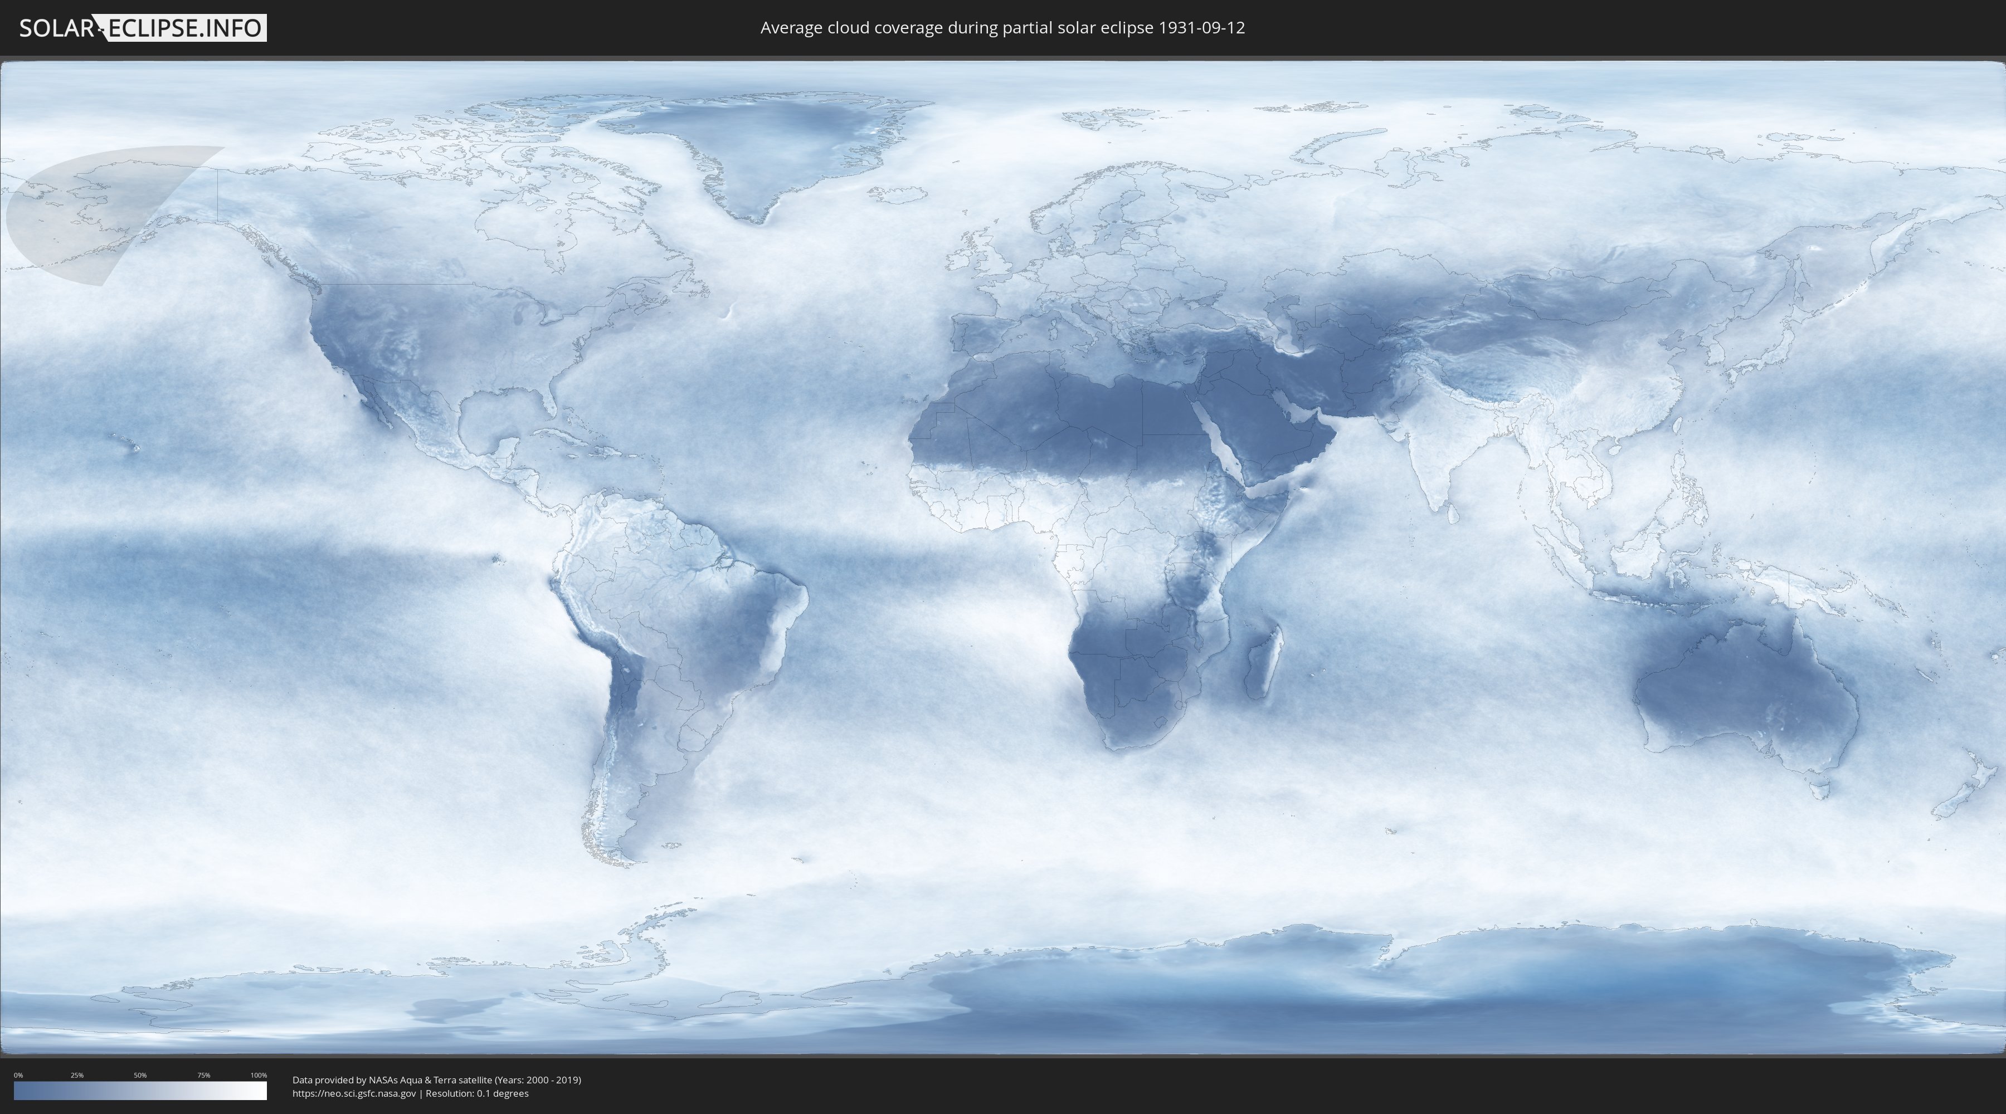2006x1114 pixels.
Task: Click the 100% legend label
Action: [259, 1075]
